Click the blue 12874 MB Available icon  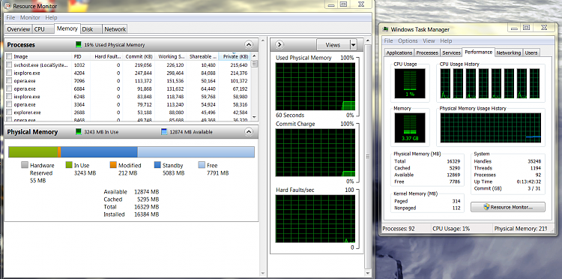(164, 132)
